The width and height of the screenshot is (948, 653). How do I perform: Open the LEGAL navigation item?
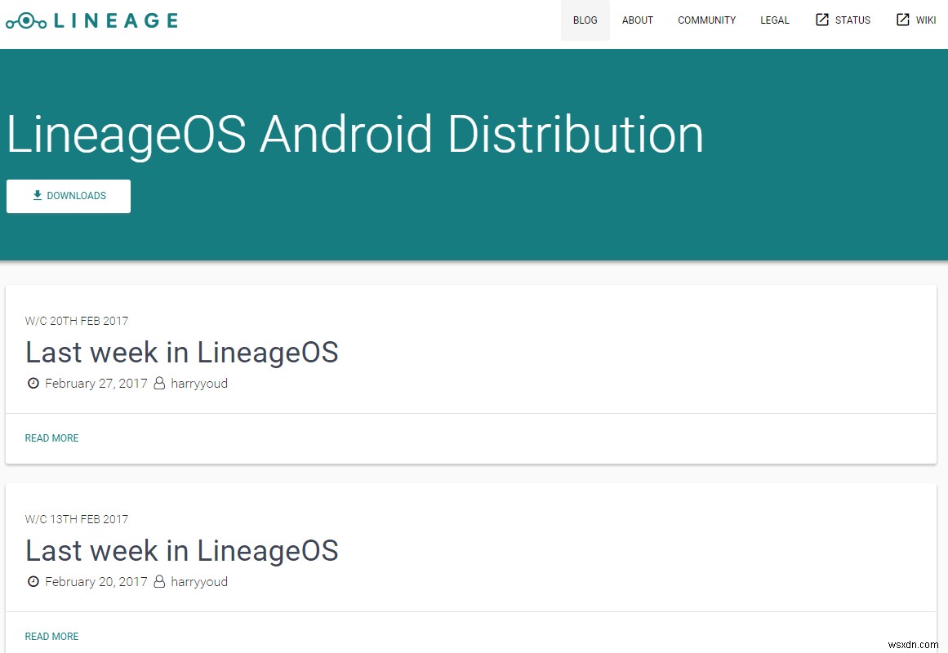(x=774, y=20)
